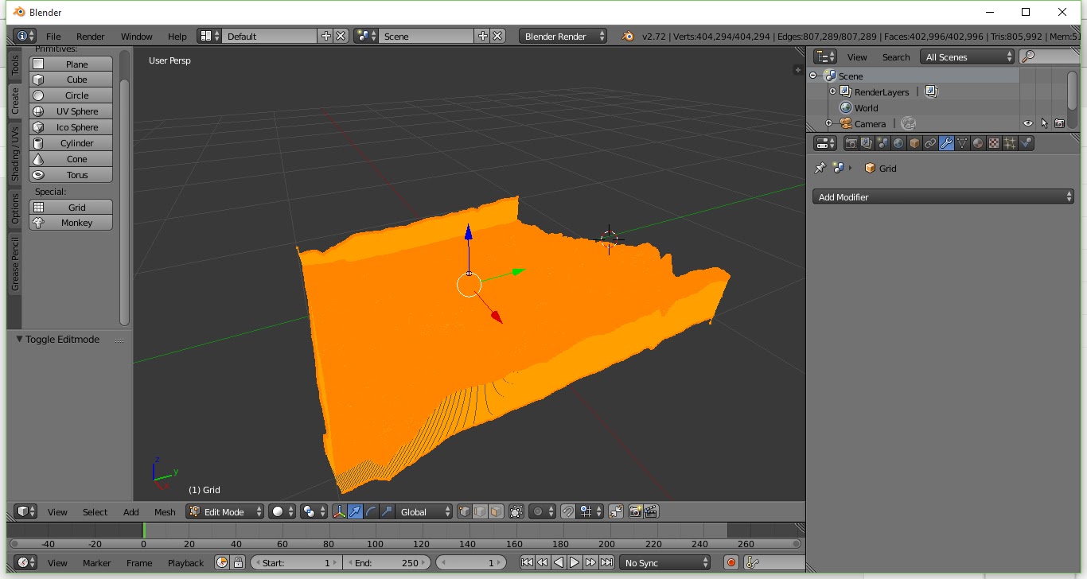
Task: Switch to the Shading / UVs tab
Action: coord(14,152)
